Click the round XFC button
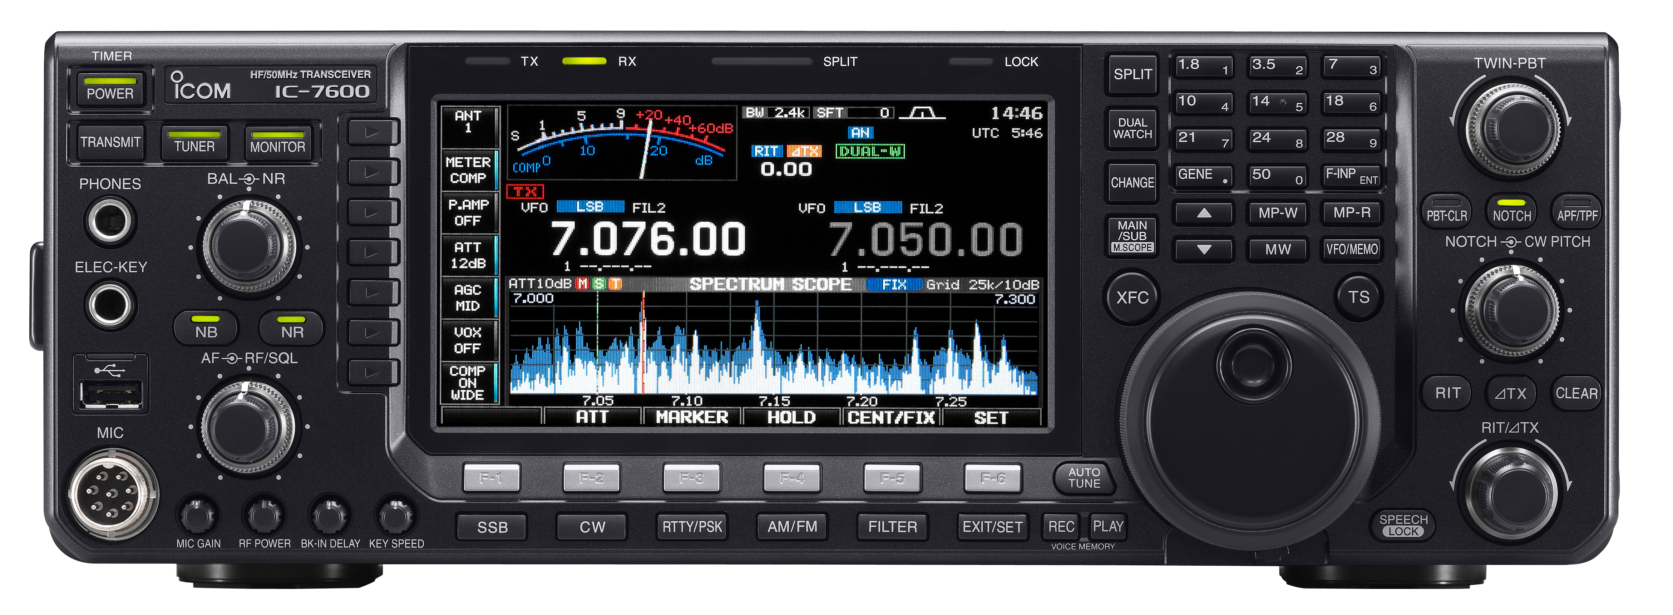 [x=1132, y=297]
